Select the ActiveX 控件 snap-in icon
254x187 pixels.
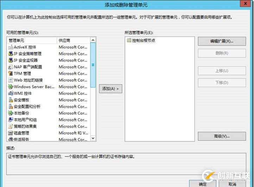[11, 47]
